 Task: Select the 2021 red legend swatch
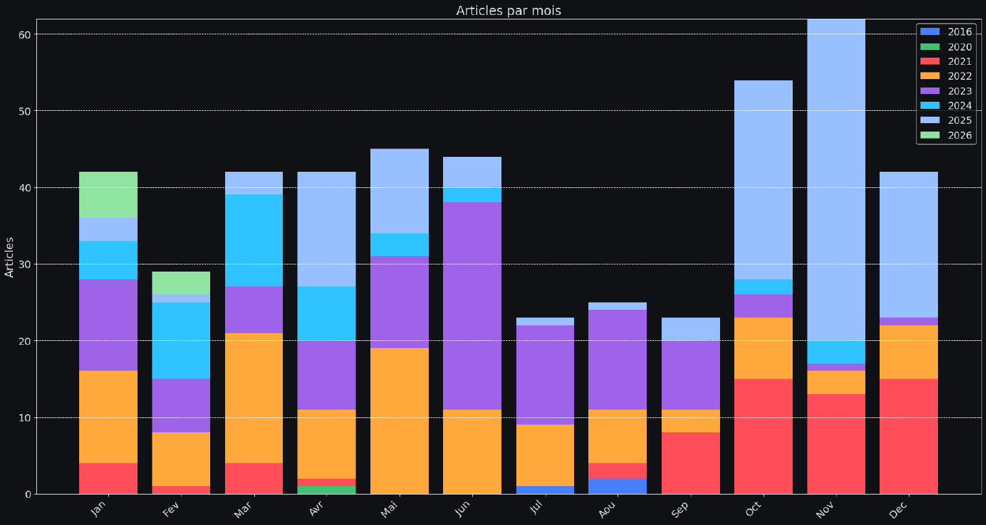point(930,62)
